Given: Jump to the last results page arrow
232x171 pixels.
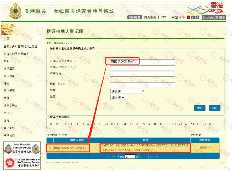Looking at the screenshot, I should pos(157,157).
